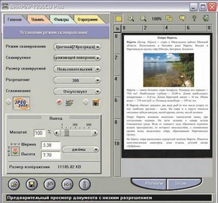This screenshot has height=203, width=218.
Task: Open the Режим сканирования dropdown
Action: point(77,47)
